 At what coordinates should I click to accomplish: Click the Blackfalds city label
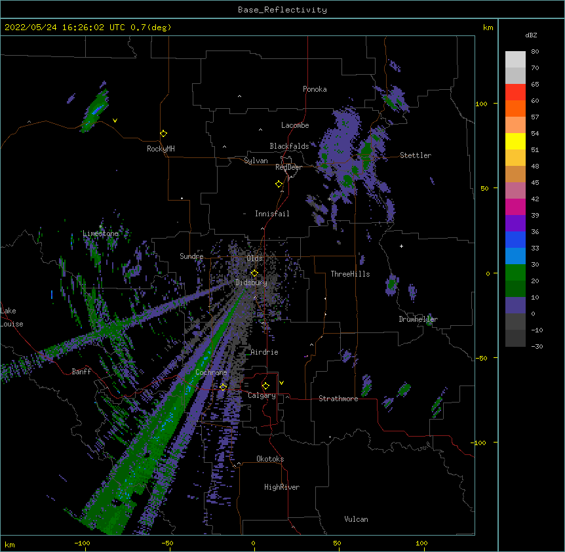[289, 146]
